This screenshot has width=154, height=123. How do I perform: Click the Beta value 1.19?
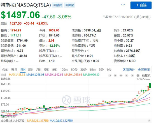click(52, 61)
